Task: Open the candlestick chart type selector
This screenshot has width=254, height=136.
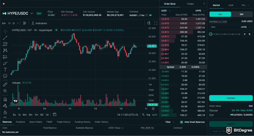Action: (25, 23)
